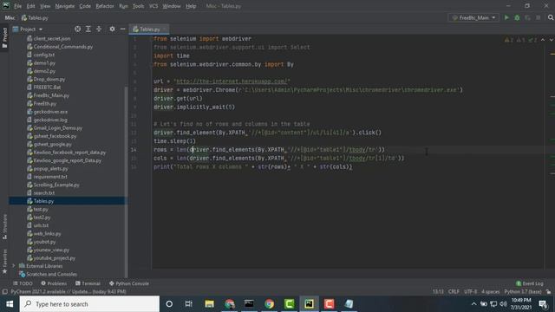Toggle tool window bars icon in status bar

tap(4, 292)
